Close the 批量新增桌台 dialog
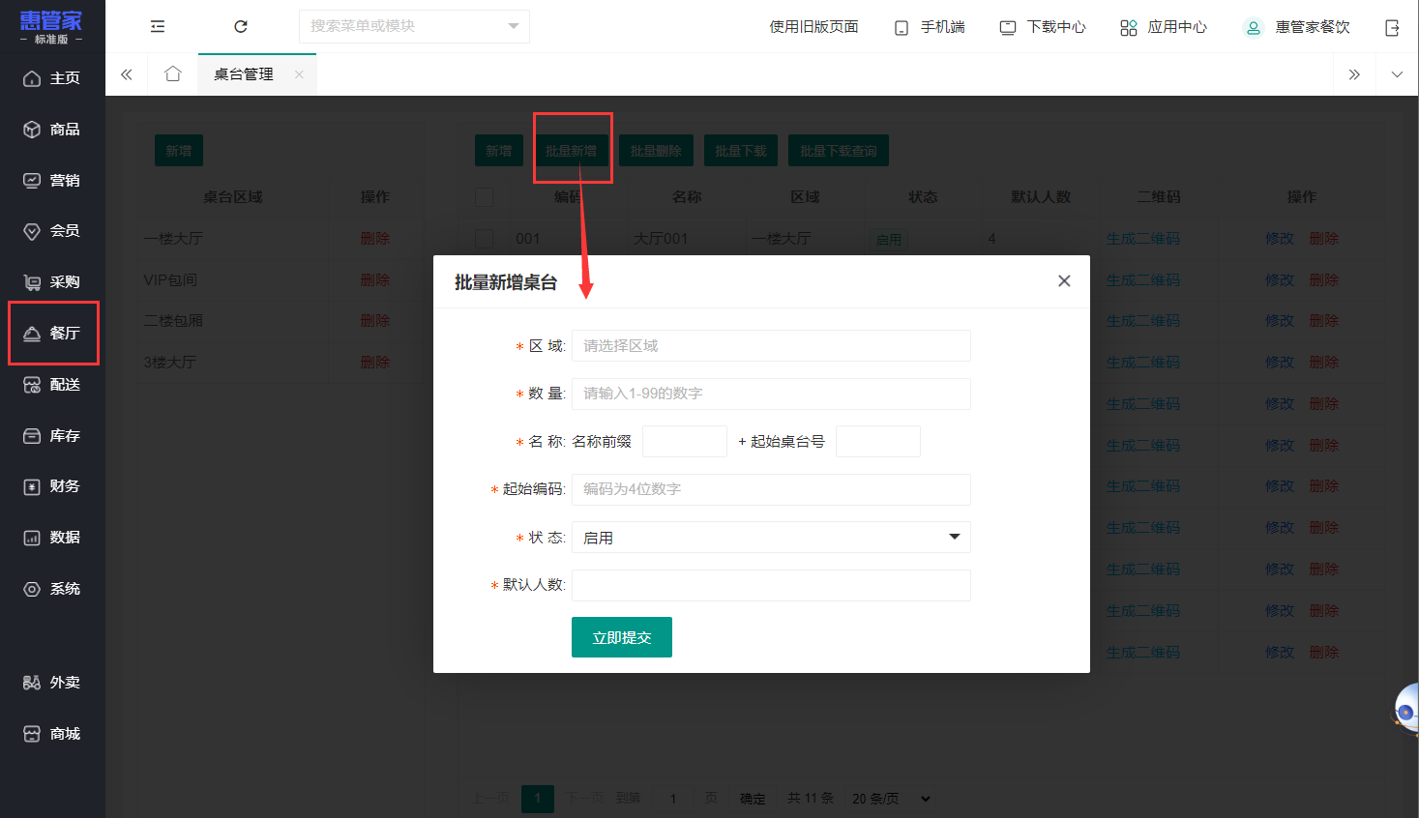 pos(1064,281)
